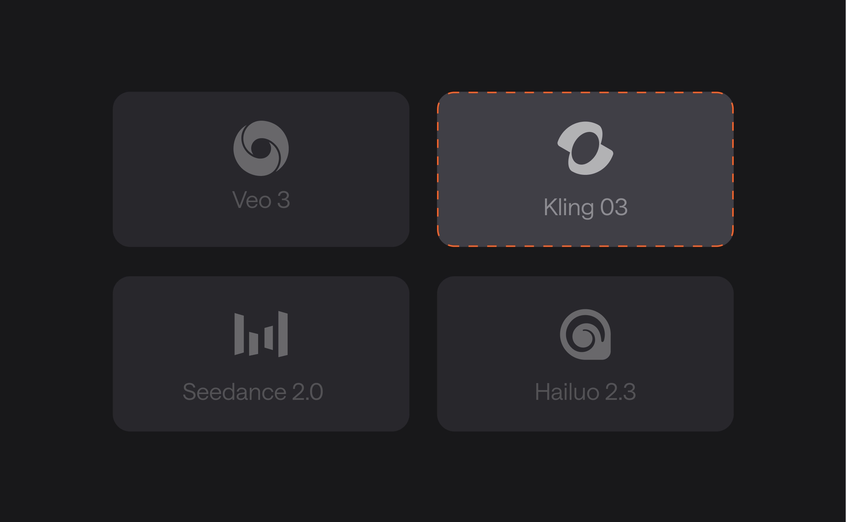Viewport: 846px width, 522px height.
Task: Click the "Hailuo 2.3" text label
Action: point(585,391)
